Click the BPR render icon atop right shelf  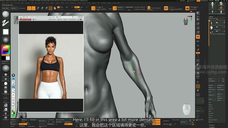[x=198, y=13]
